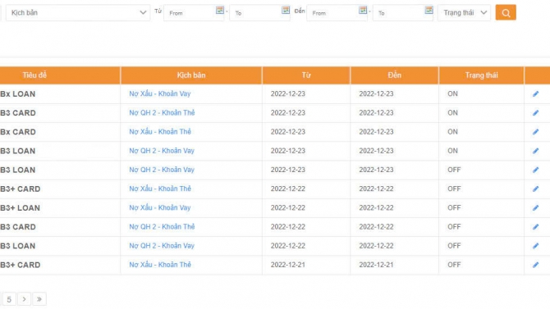Click OFF status in B3+ LOAN row
The image size is (550, 309).
click(454, 207)
